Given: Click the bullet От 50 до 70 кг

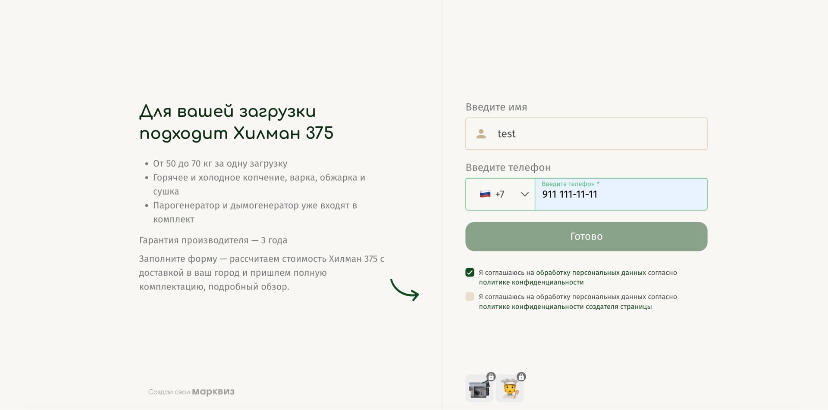Looking at the screenshot, I should (x=220, y=164).
